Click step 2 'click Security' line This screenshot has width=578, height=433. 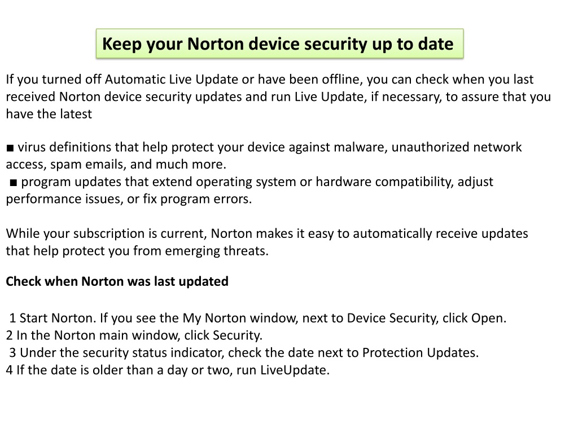134,335
